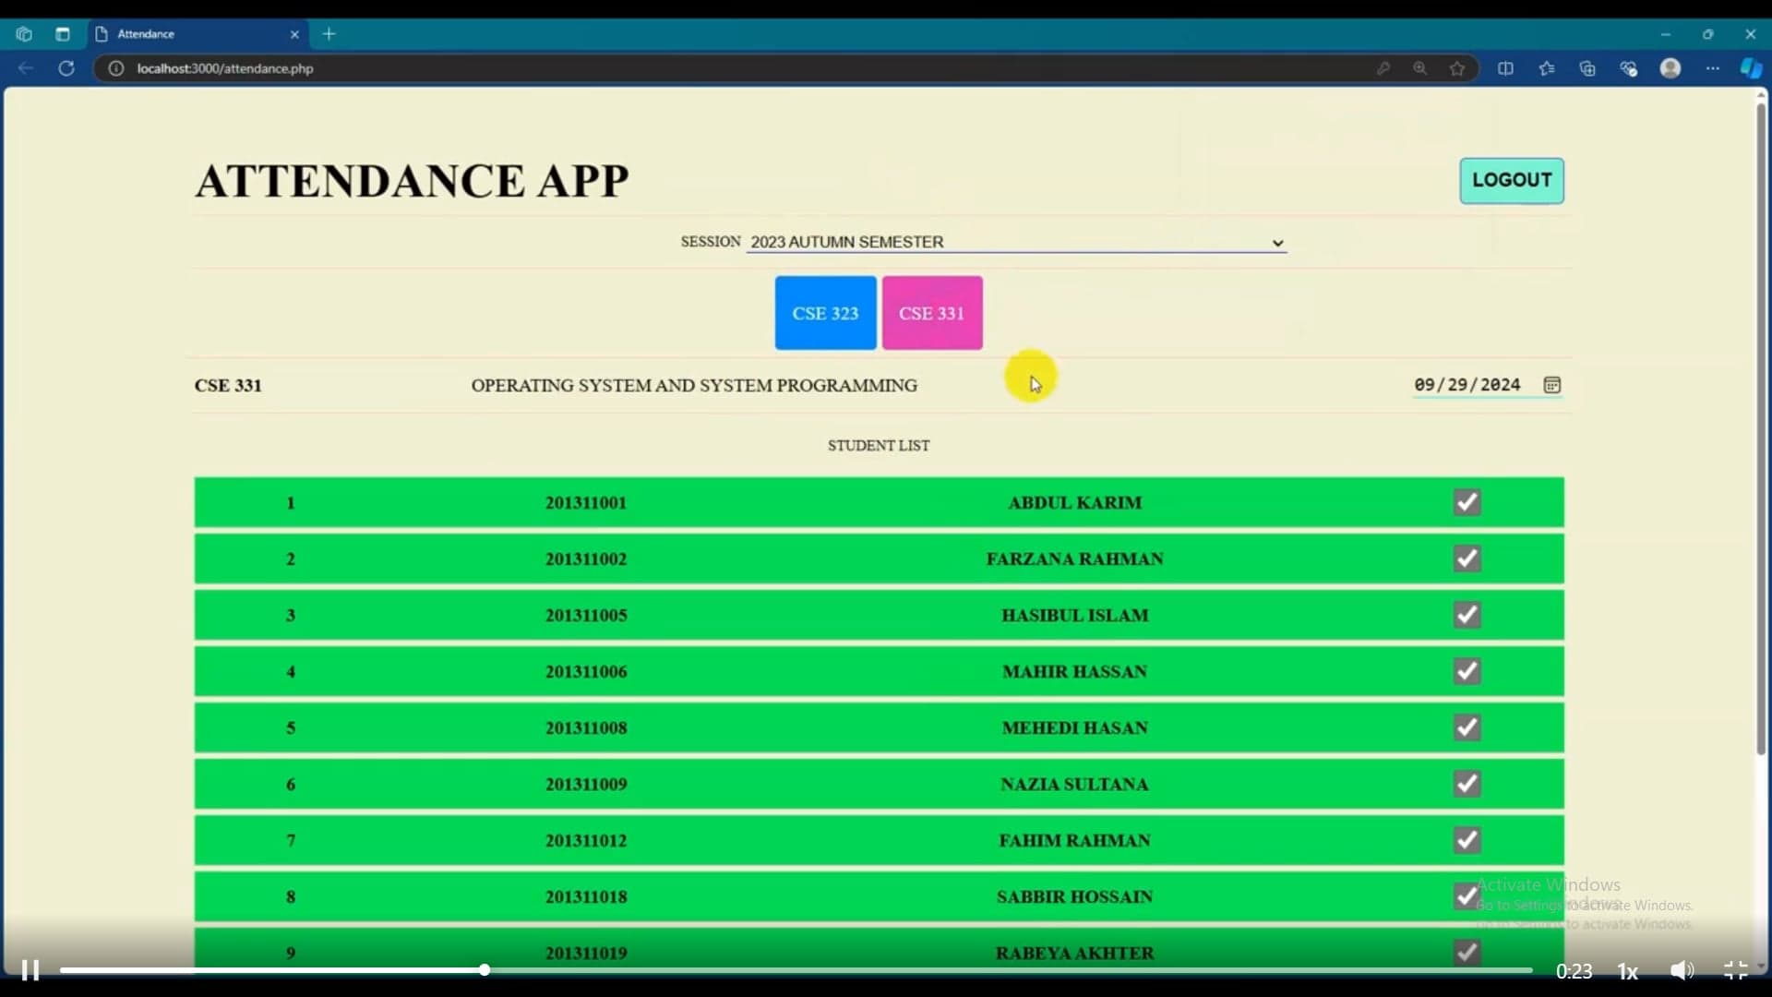Image resolution: width=1772 pixels, height=997 pixels.
Task: Open the browser Copilot sidebar
Action: 1750,68
